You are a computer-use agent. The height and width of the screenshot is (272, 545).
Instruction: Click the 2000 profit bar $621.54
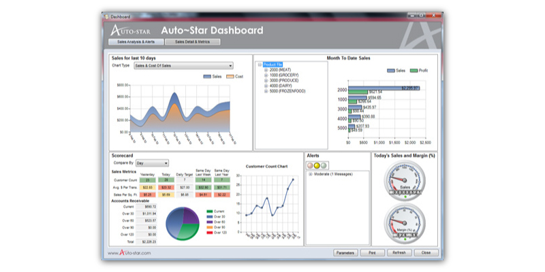[x=358, y=92]
